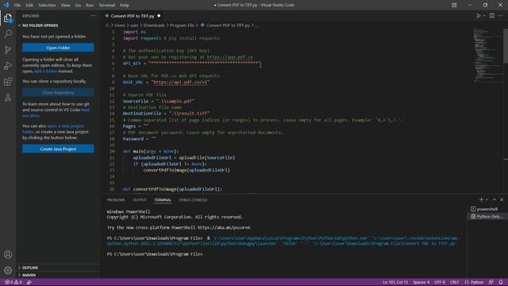Open the Run menu
This screenshot has height=286, width=508.
tap(90, 5)
